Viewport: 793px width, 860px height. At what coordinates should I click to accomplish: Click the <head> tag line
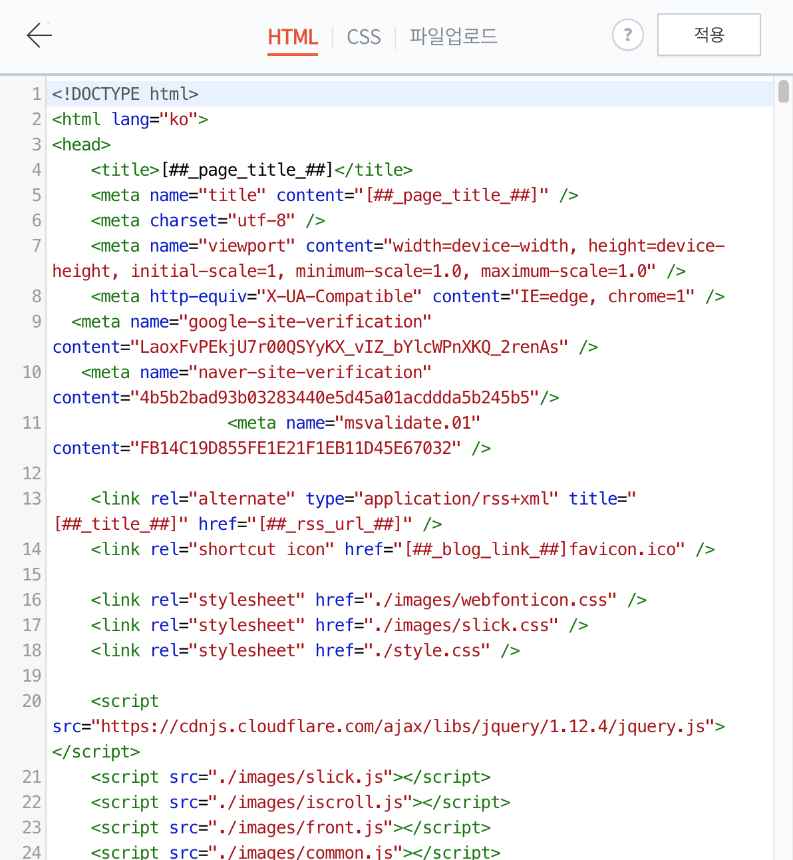[x=81, y=144]
